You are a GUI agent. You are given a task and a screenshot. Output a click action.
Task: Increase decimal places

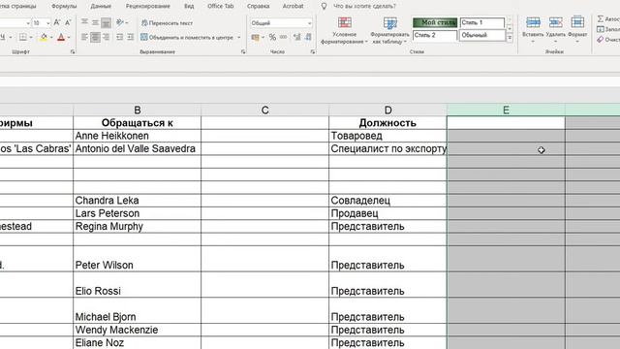point(297,38)
